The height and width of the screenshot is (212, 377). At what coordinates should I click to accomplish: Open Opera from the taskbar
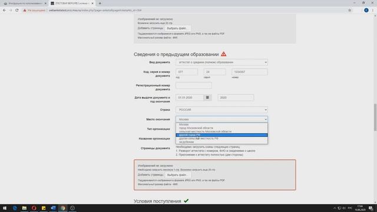point(34,208)
